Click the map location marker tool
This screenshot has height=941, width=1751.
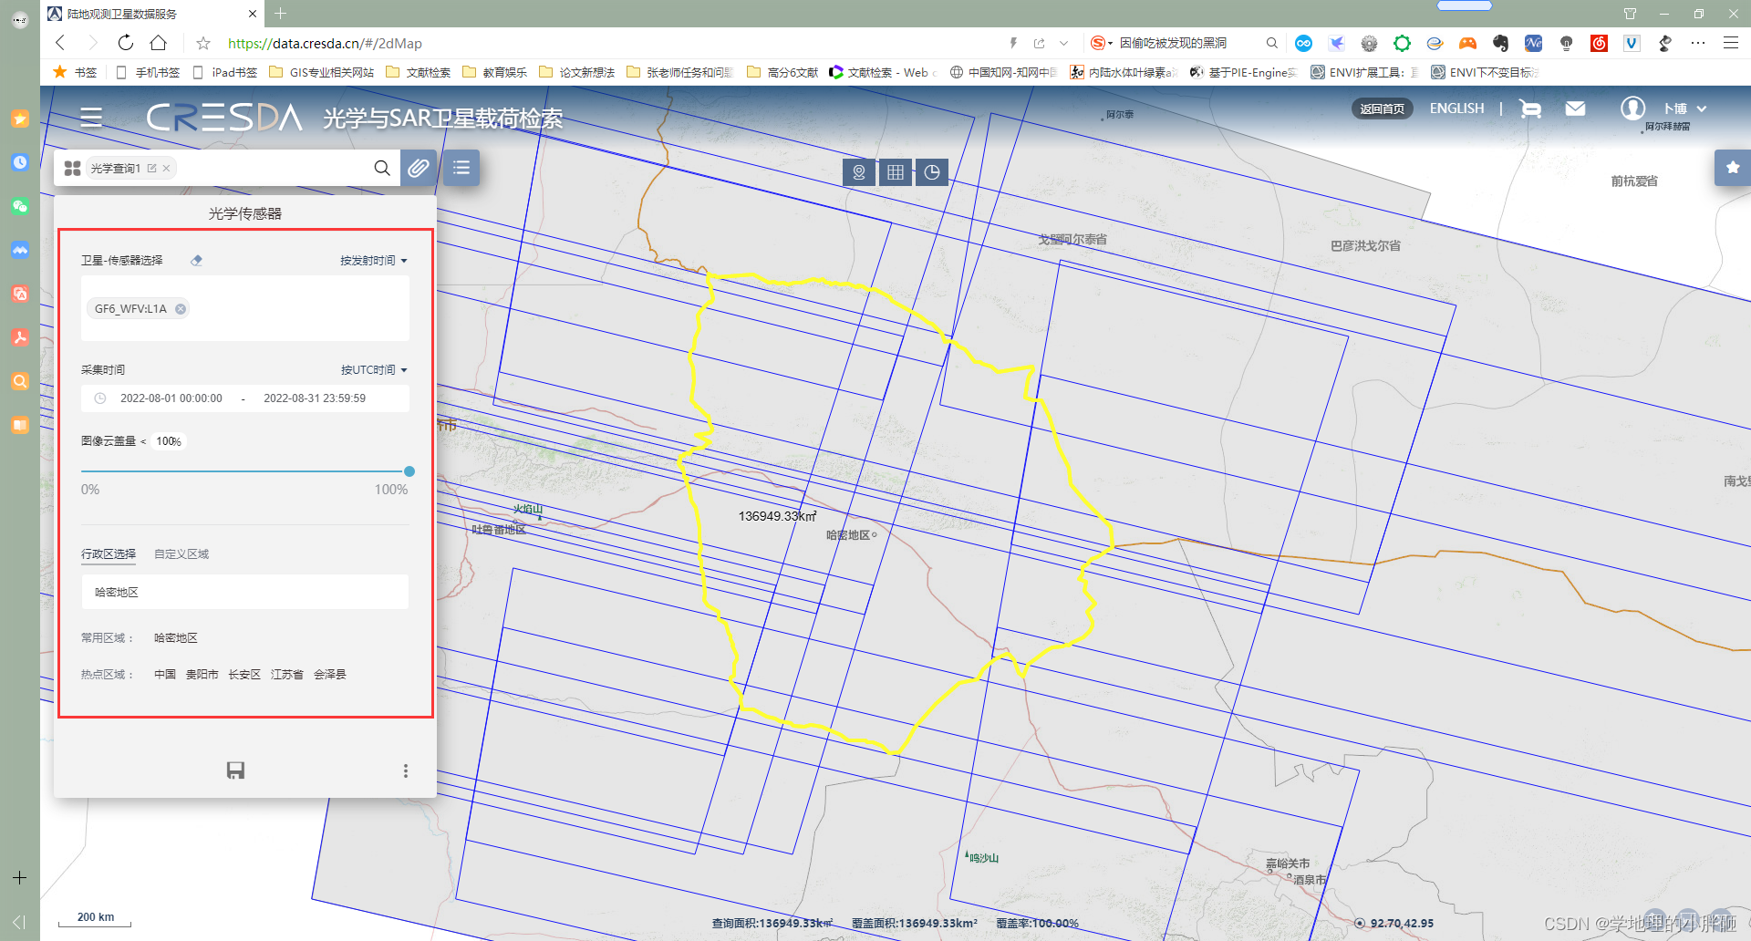[x=859, y=171]
